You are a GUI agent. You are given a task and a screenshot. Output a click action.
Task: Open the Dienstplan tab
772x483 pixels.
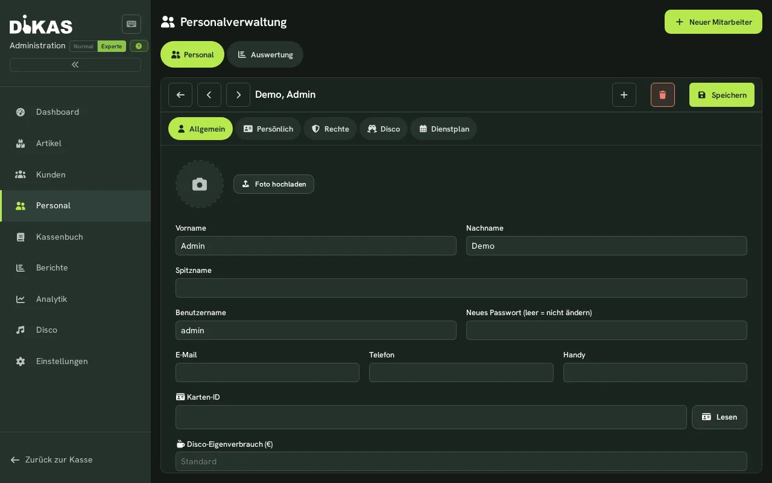(x=443, y=129)
